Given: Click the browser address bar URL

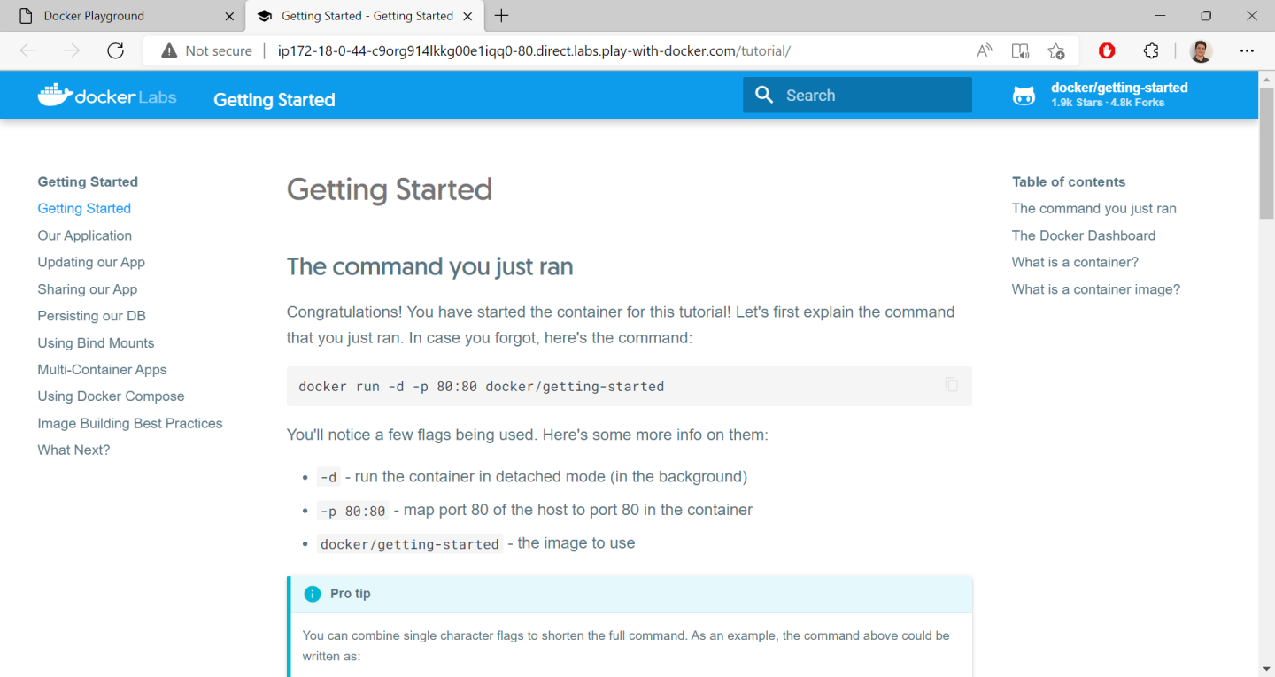Looking at the screenshot, I should [x=534, y=50].
